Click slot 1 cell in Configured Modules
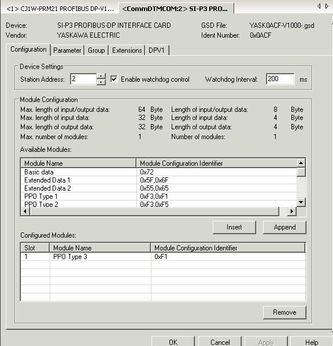 35,257
